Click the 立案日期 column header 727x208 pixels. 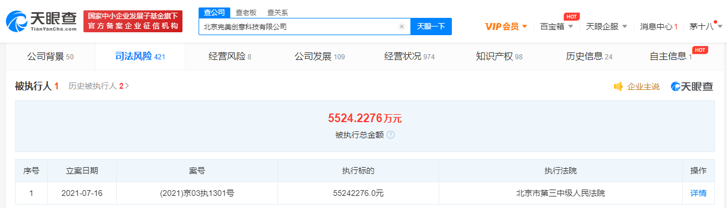pos(82,171)
